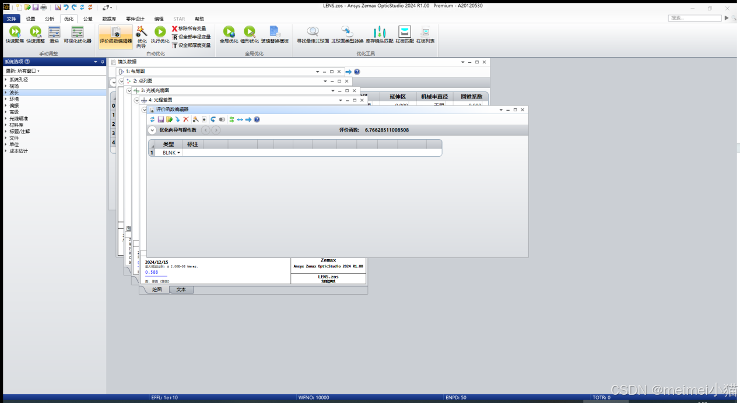Click the undo icon in quick access toolbar

coord(66,8)
